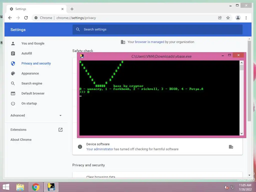
Task: Click the managed organization building icon at top
Action: tap(123, 42)
